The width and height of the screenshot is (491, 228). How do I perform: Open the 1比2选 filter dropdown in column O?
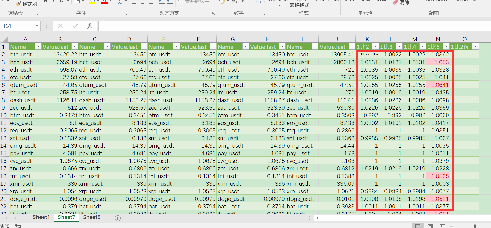pos(475,47)
